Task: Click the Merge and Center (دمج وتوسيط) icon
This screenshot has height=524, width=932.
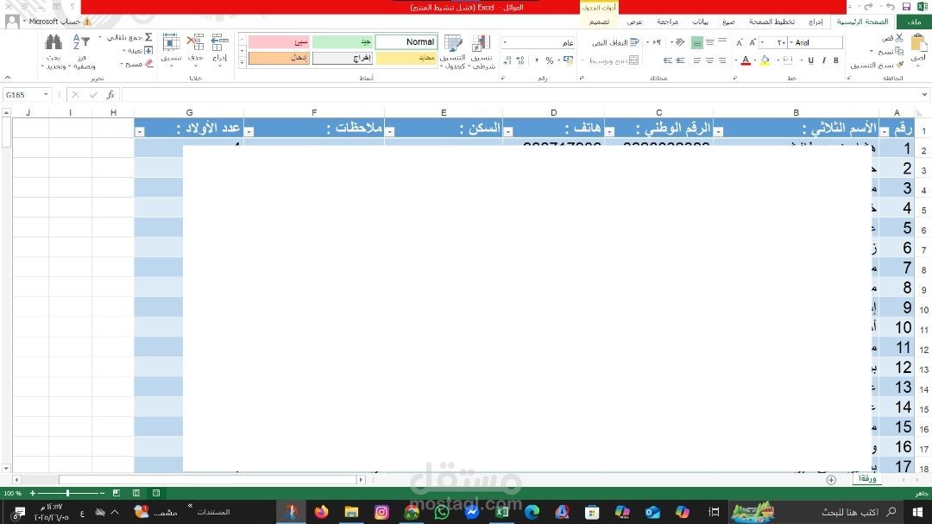Action: [x=634, y=60]
